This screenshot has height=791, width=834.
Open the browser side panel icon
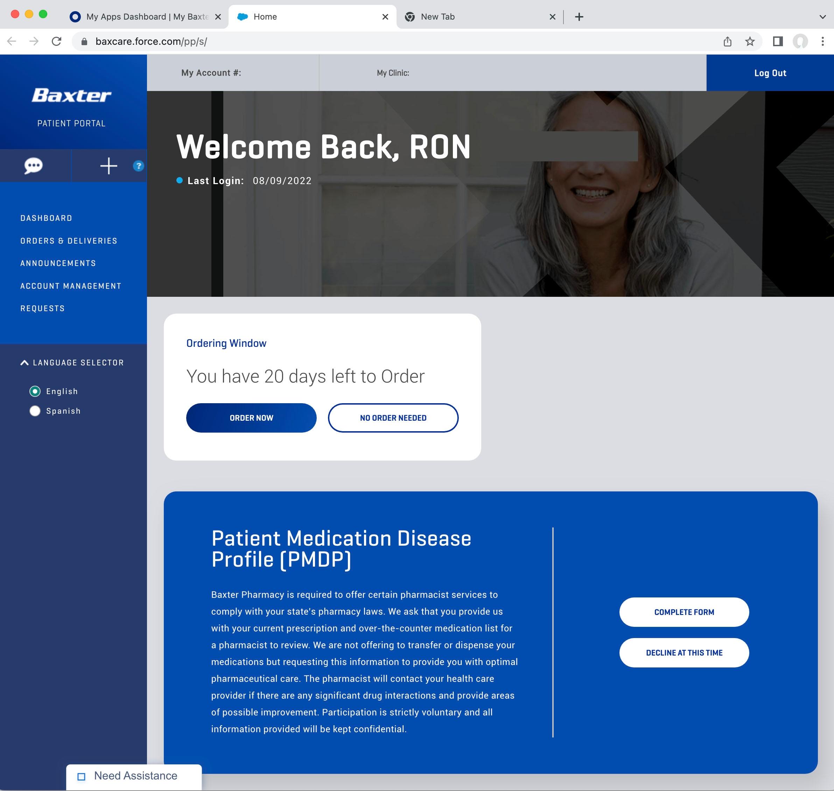[778, 41]
